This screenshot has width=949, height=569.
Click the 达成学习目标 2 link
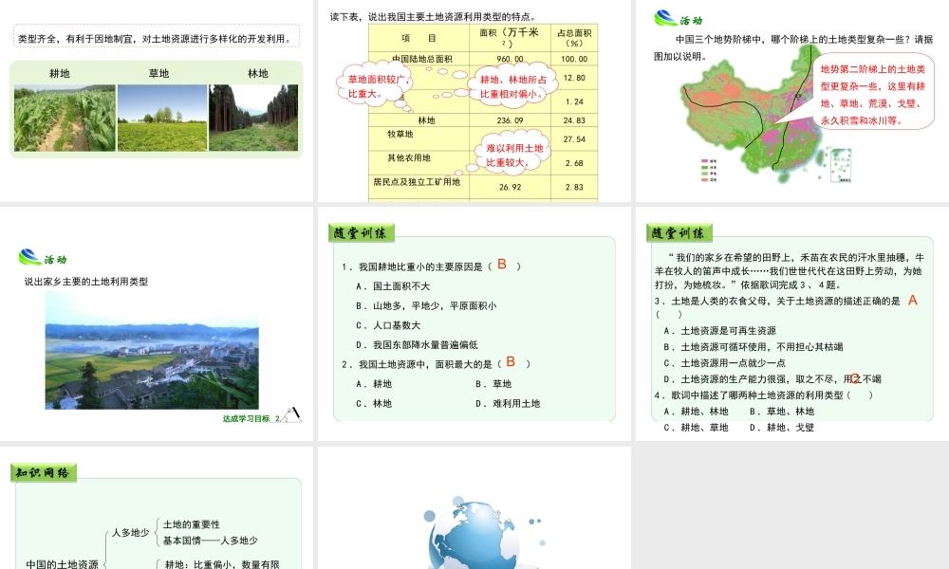click(x=251, y=418)
